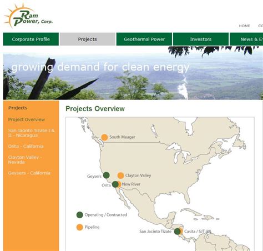The image size is (263, 251).
Task: Open Project Overview sidebar link
Action: click(x=27, y=119)
